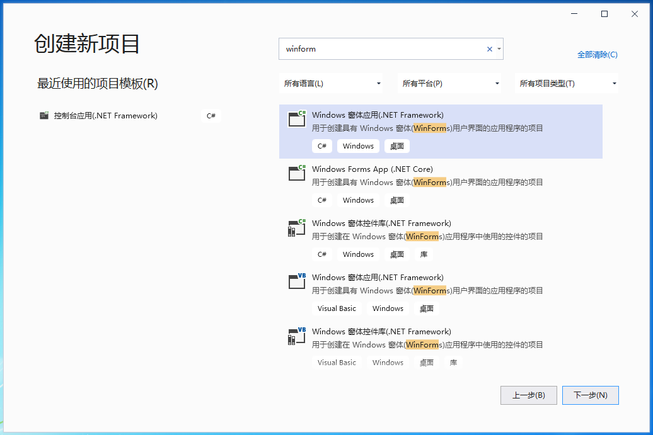Select Windows Forms App (.NET Core) title
The width and height of the screenshot is (653, 435).
[373, 169]
